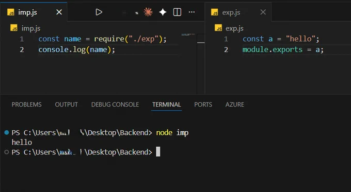Click line number 2 in exp.js
351x192 pixels.
point(226,49)
